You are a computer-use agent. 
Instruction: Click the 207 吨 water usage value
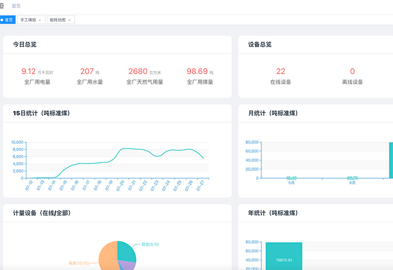click(90, 71)
